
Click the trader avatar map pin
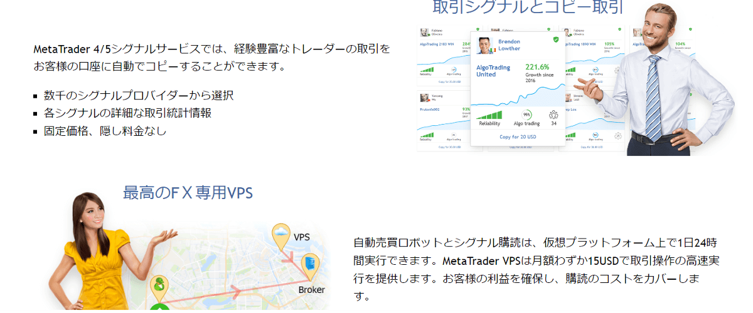coord(159,289)
